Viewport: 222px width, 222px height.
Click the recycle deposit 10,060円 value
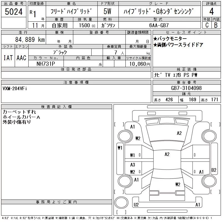click(140, 64)
